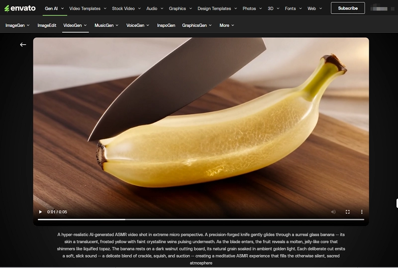Open the Audio dropdown
Viewport: 398px width, 268px height.
coord(155,8)
